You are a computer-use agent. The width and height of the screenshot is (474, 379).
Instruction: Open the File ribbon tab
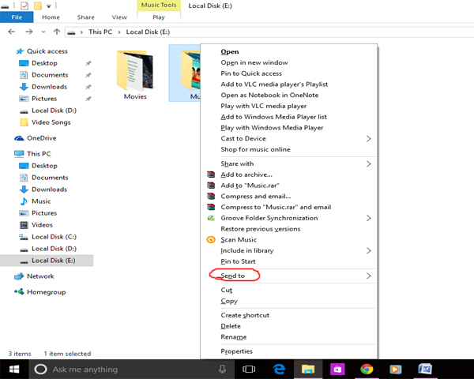click(17, 17)
